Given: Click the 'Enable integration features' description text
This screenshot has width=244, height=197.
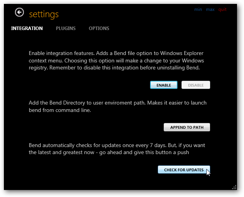Looking at the screenshot, I should [116, 60].
